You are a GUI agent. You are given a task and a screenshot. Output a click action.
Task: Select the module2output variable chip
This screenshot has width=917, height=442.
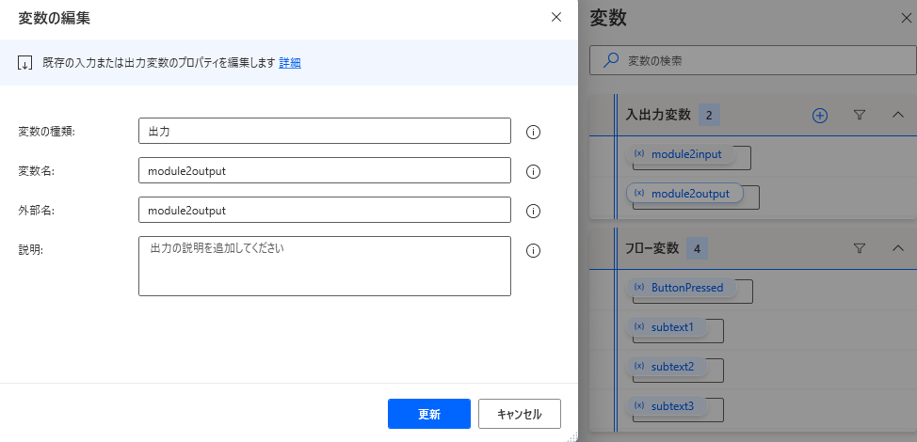point(684,194)
